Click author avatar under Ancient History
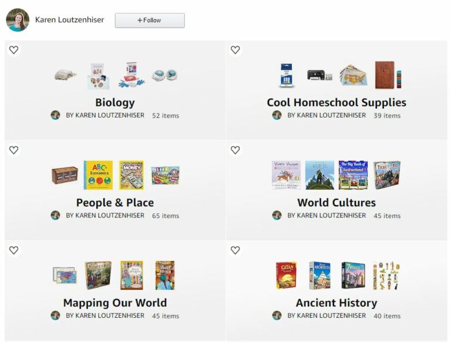The image size is (451, 342). (x=277, y=316)
